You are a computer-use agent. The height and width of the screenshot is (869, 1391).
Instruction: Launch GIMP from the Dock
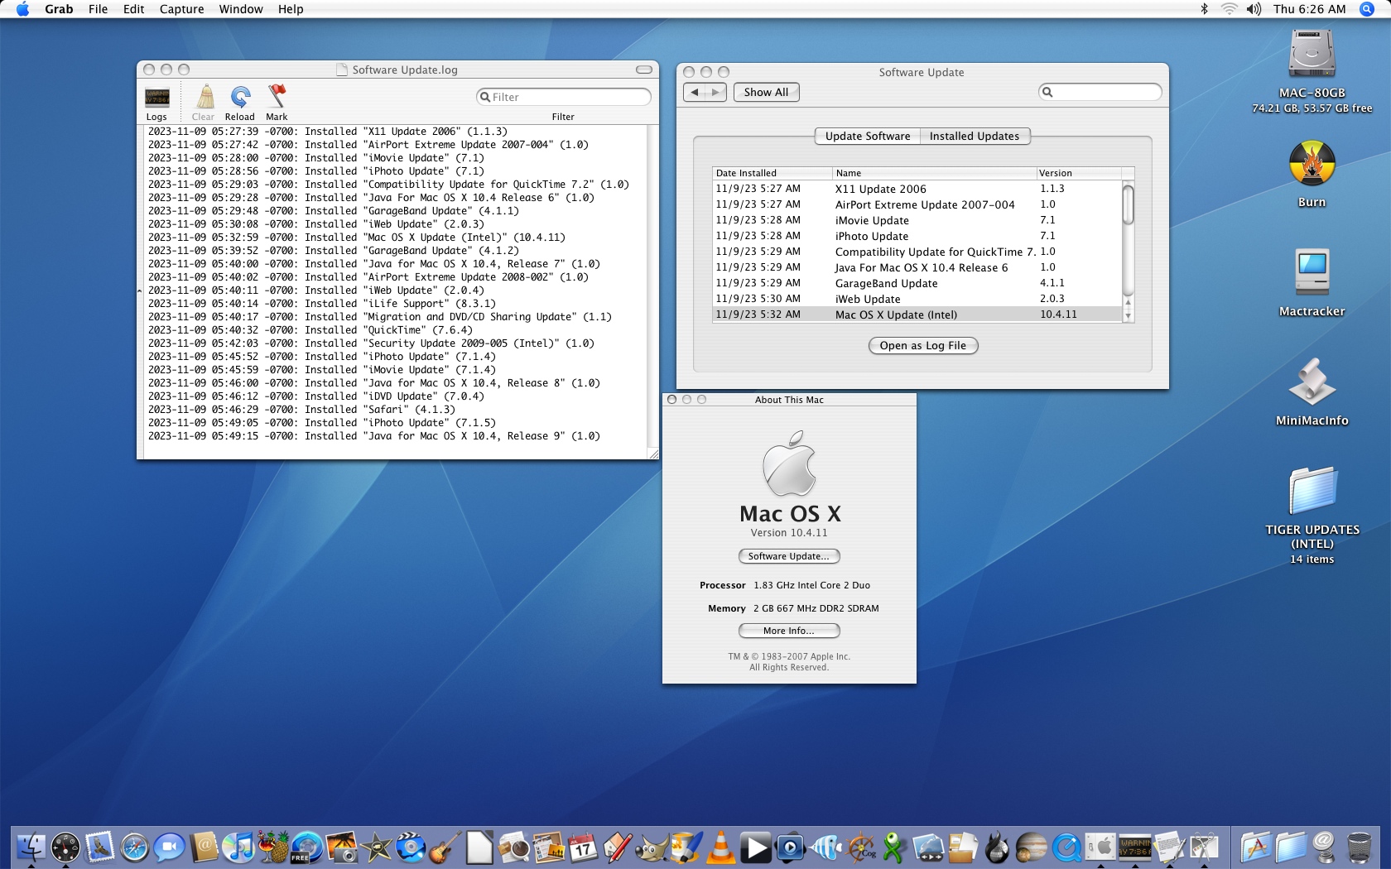[652, 847]
